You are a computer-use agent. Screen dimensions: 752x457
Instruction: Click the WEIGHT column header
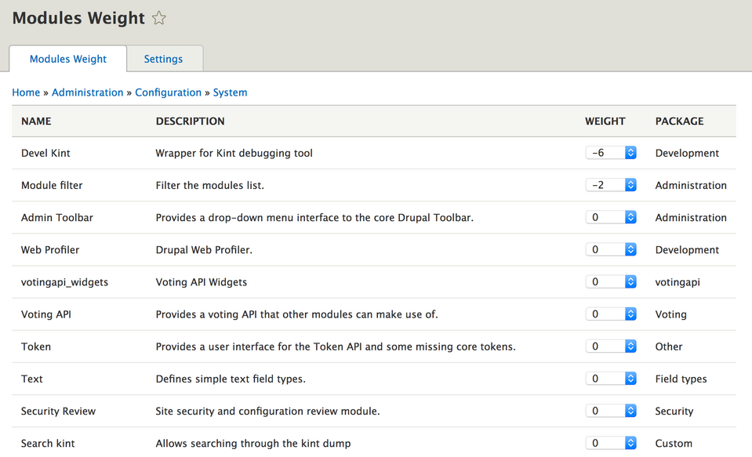(x=605, y=122)
